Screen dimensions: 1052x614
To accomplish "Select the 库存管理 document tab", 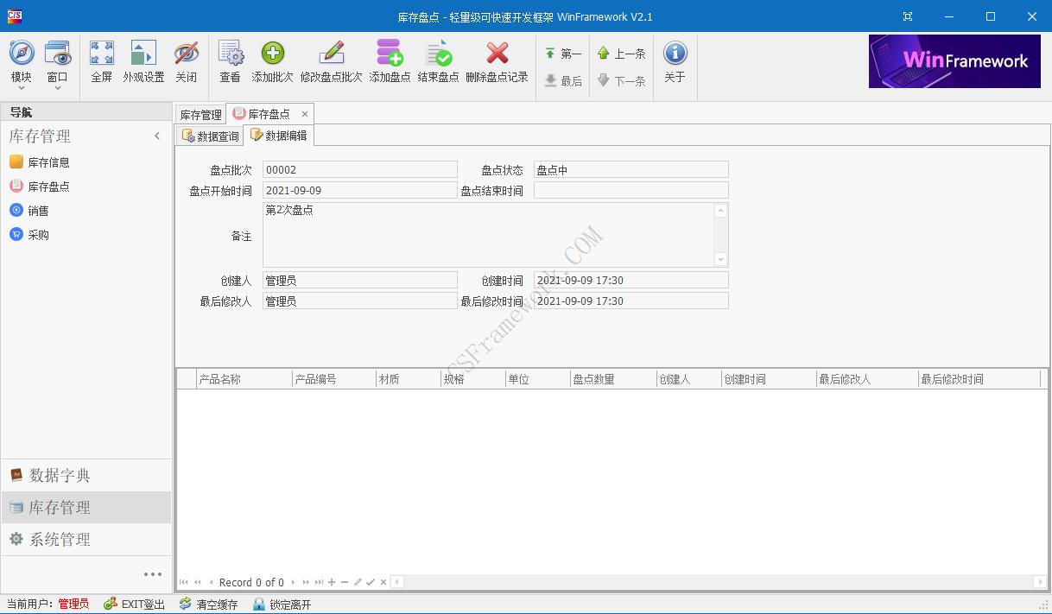I will [200, 113].
